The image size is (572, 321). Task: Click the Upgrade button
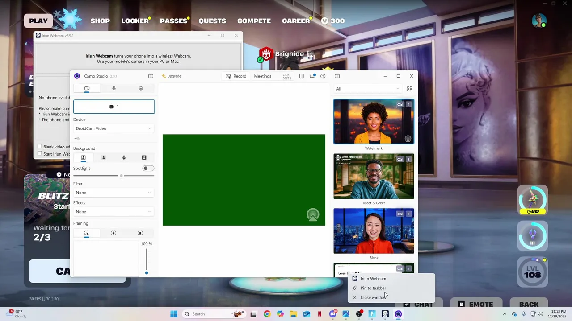coord(172,76)
